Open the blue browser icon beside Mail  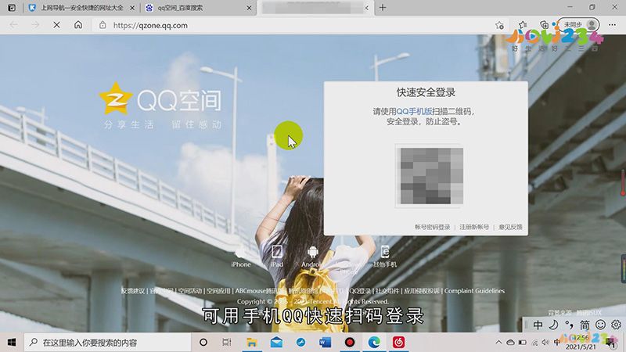pos(300,343)
